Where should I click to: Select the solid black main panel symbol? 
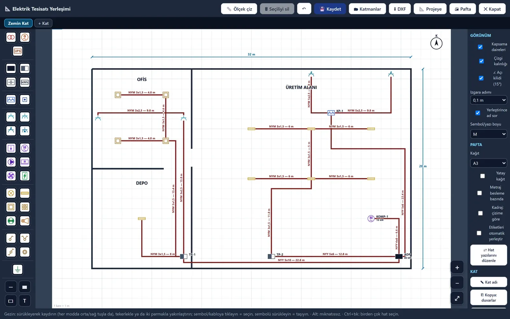click(x=11, y=68)
